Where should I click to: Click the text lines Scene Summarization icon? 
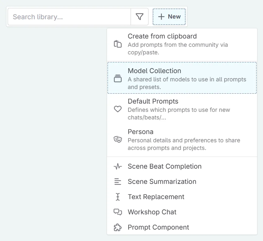[x=117, y=182]
